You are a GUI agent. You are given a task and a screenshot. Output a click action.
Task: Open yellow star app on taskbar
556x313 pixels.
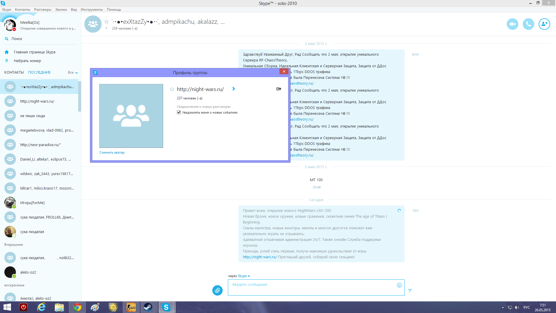coord(113,307)
